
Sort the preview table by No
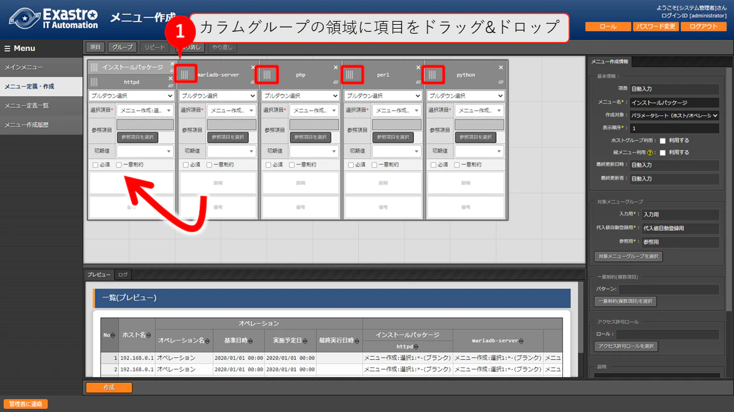113,335
